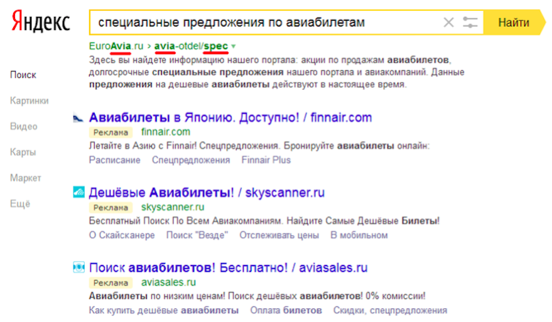Click the Finnair favicon icon
Screen dimensions: 552x322
[x=78, y=117]
